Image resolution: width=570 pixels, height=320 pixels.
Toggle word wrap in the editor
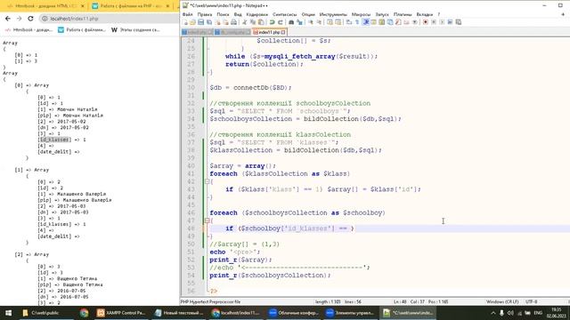click(x=348, y=22)
